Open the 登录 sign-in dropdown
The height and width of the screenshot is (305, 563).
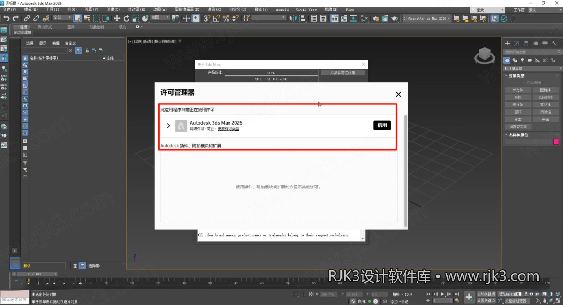(487, 9)
